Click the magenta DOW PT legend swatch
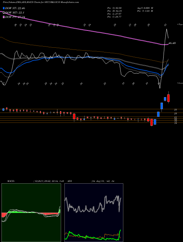Screen dimensions: 183x242 [4, 17]
